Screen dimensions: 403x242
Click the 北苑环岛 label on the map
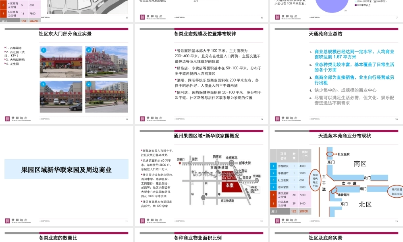click(232, 157)
